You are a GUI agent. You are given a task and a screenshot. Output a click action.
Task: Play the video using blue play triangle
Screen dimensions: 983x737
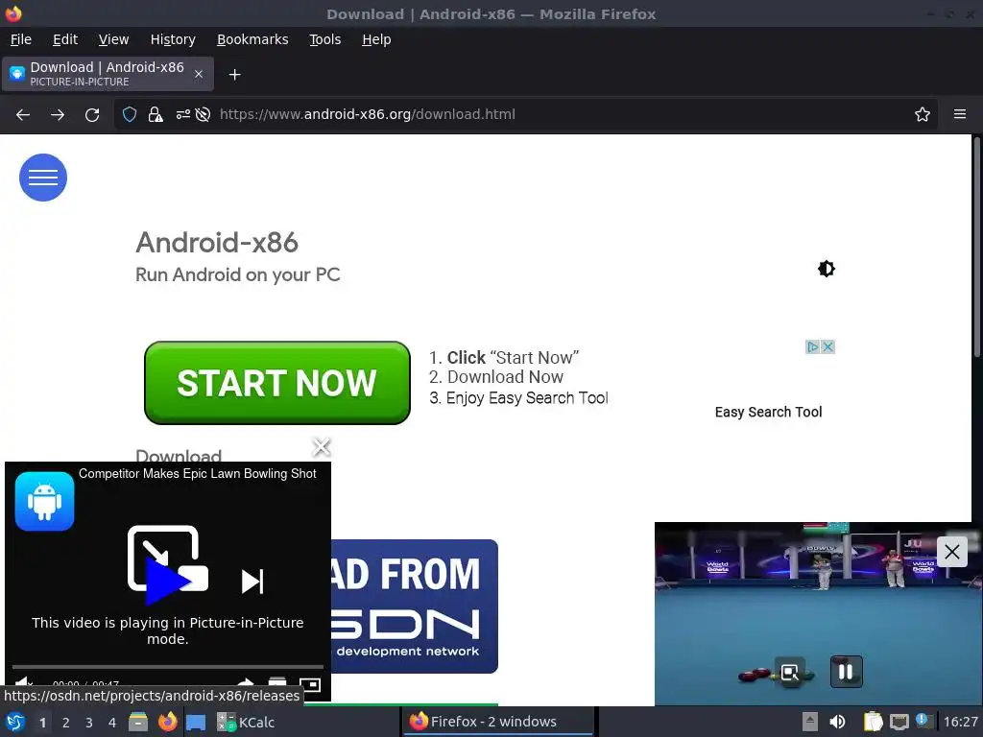point(167,582)
